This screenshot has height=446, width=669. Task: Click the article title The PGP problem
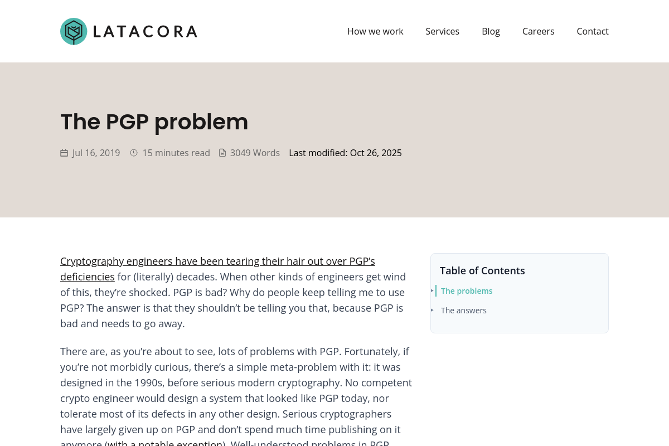154,122
